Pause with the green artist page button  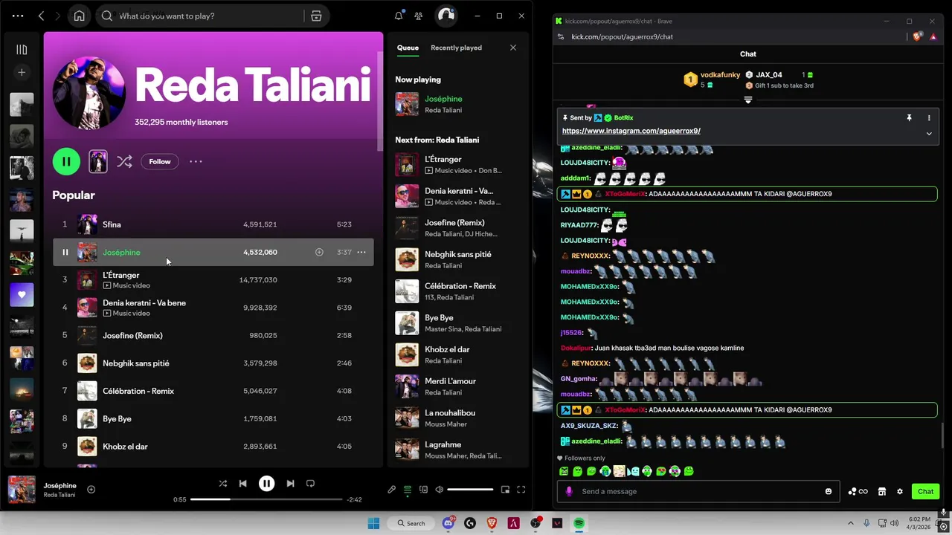pos(66,161)
